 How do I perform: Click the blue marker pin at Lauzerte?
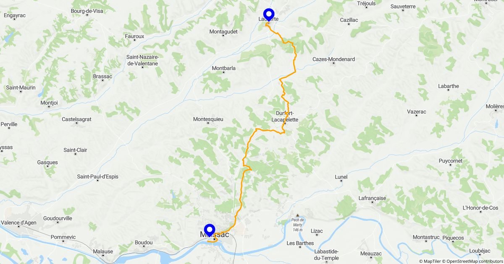(268, 15)
